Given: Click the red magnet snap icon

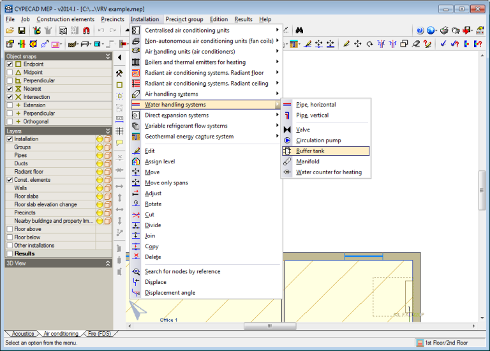Looking at the screenshot, I should [86, 31].
